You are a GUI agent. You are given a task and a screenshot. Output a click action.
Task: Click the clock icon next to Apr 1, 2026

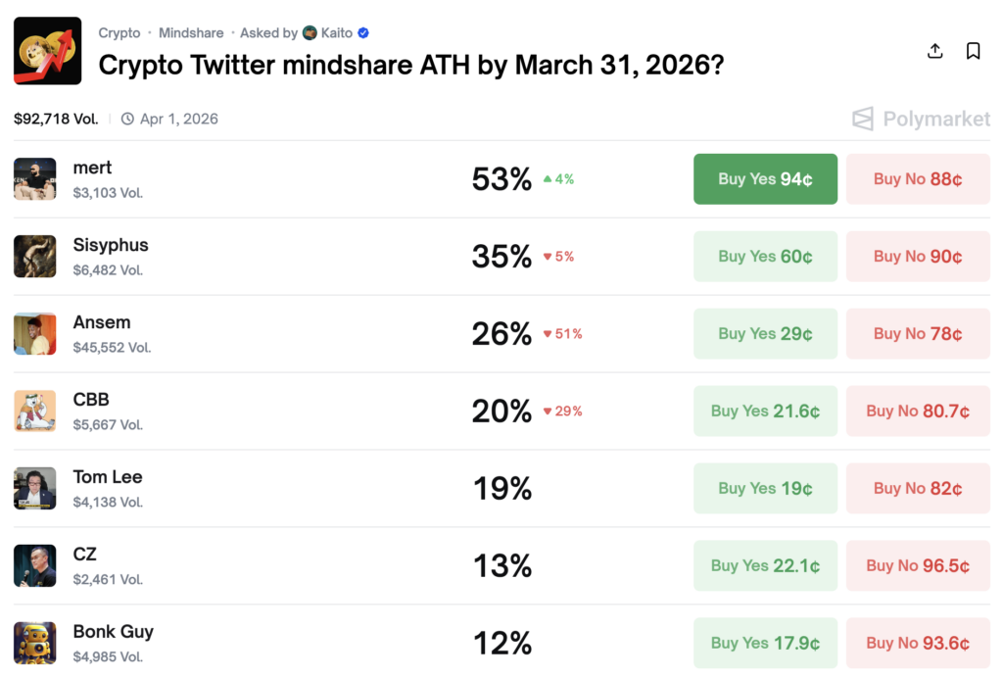[x=128, y=120]
